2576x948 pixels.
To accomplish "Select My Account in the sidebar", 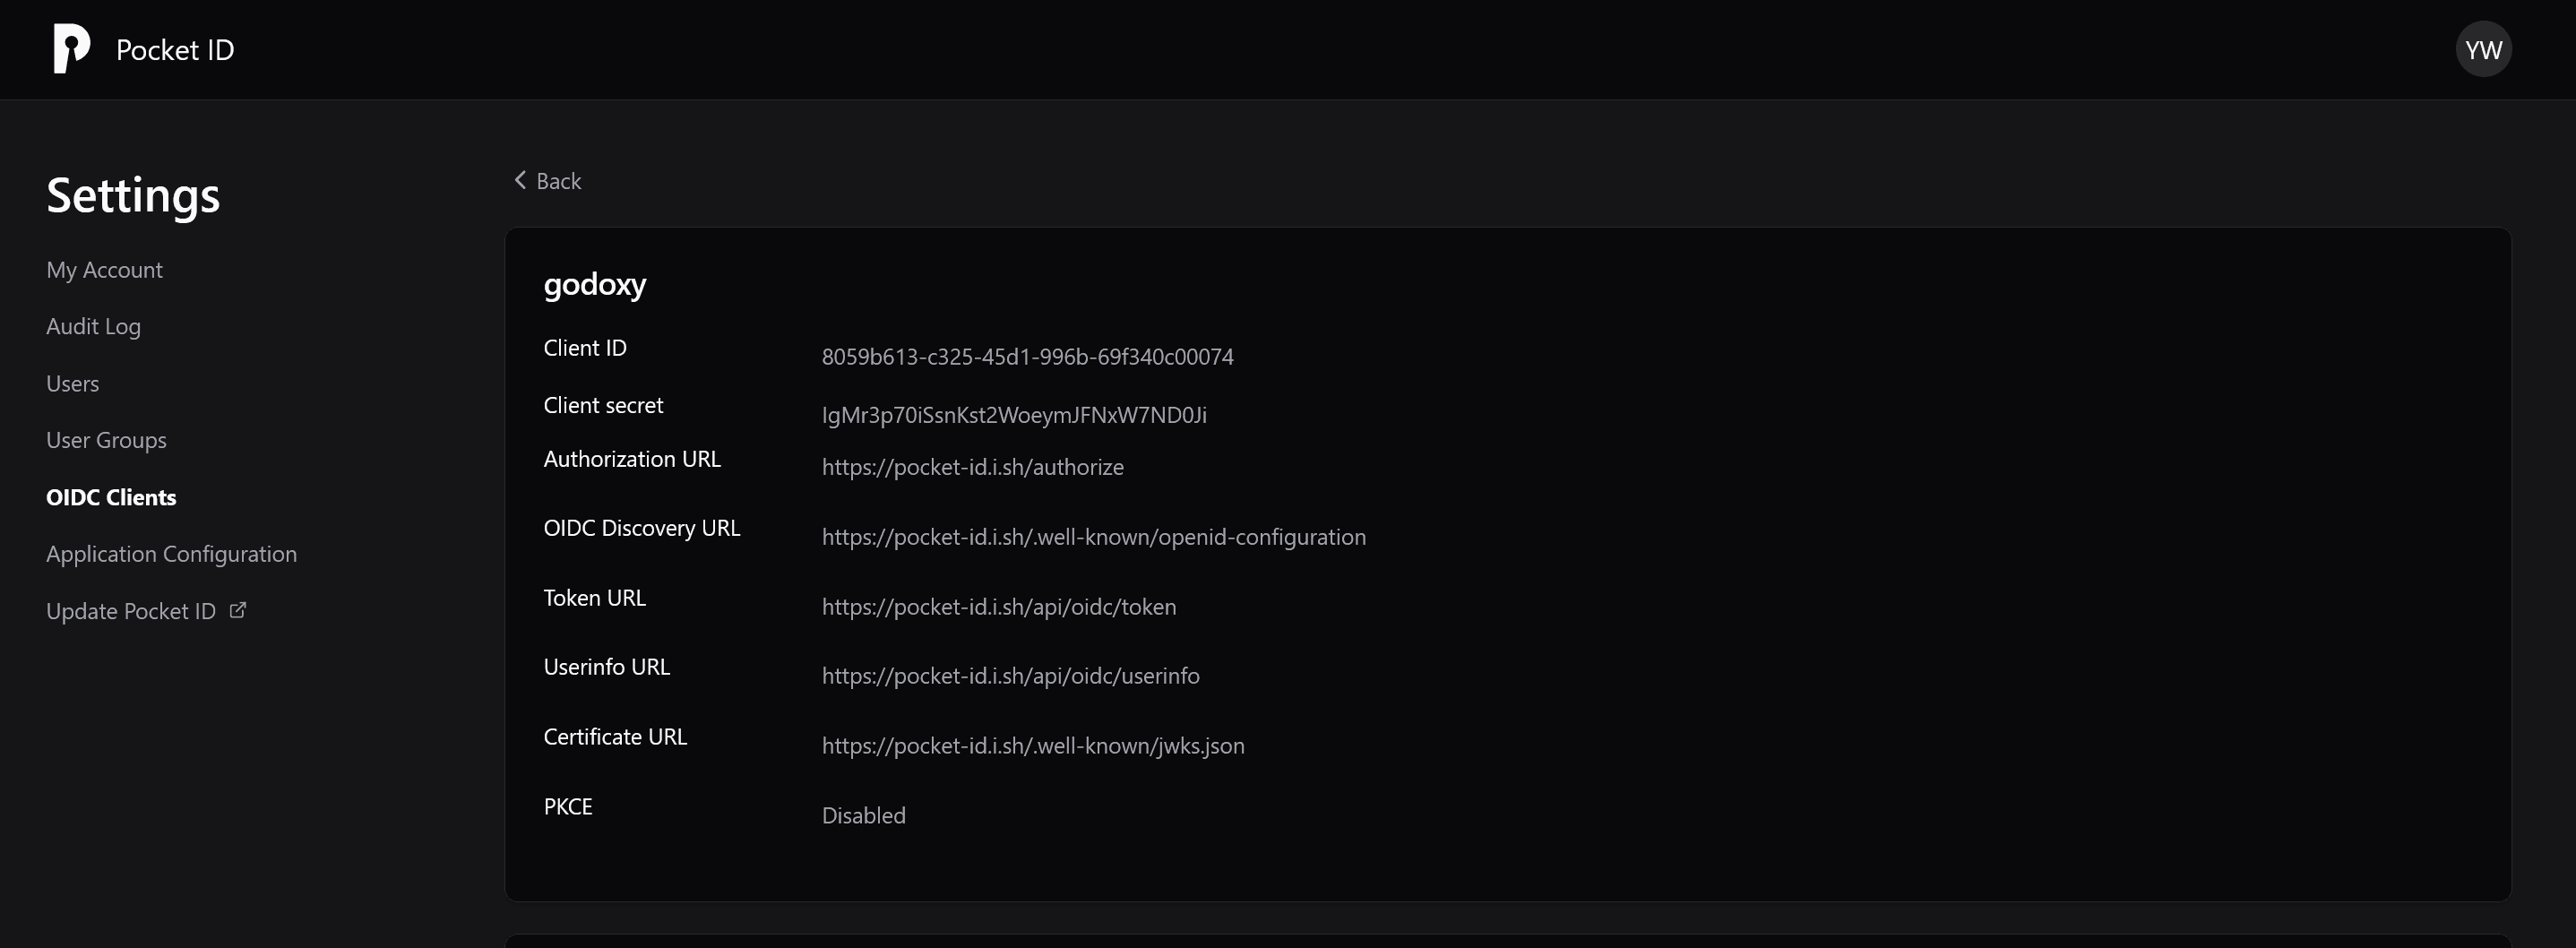I will (x=104, y=269).
